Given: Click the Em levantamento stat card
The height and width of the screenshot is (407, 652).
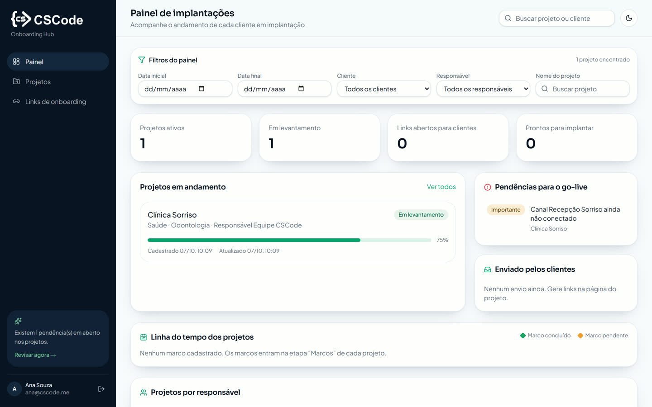Looking at the screenshot, I should [320, 137].
